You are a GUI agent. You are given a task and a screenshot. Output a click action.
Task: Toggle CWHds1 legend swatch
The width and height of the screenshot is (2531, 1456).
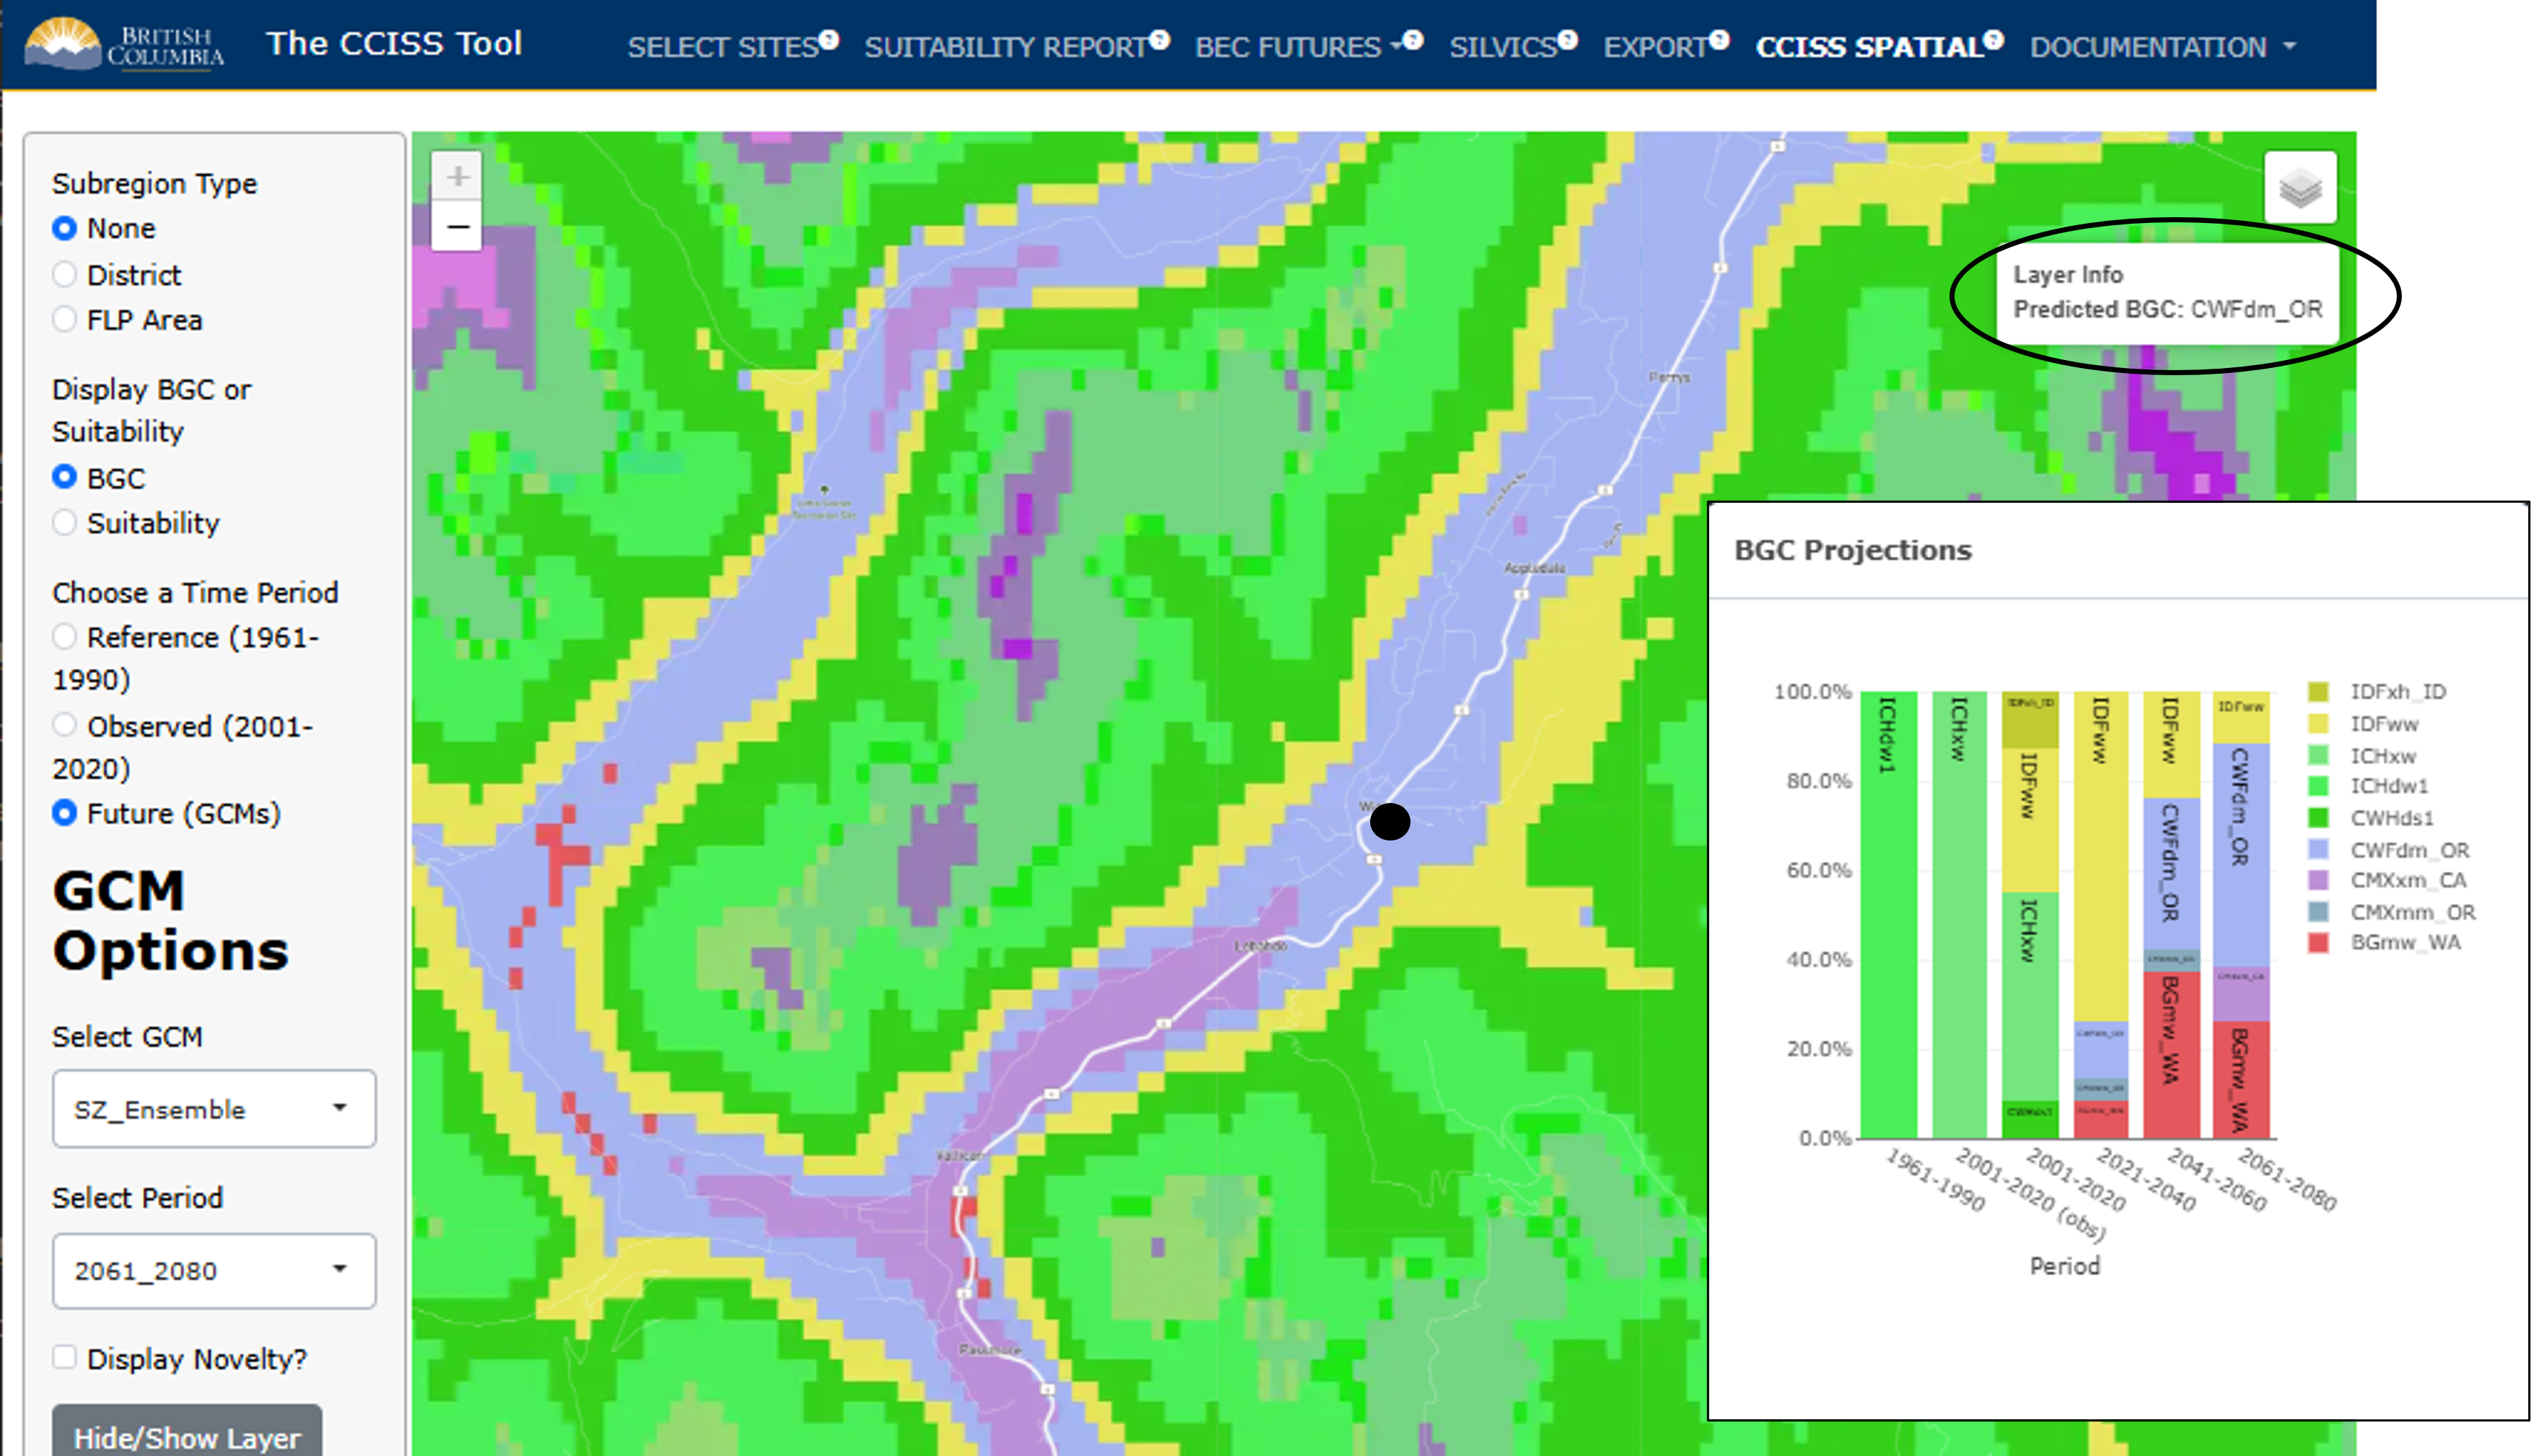(x=2318, y=818)
